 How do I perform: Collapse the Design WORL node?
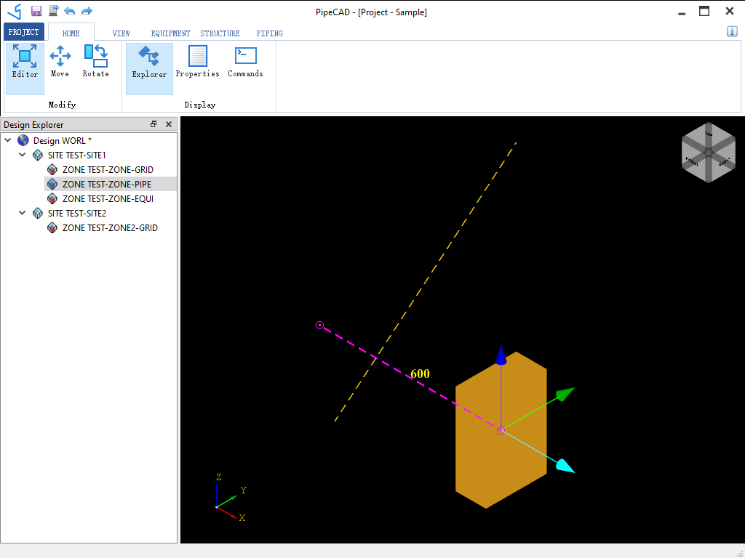(8, 140)
